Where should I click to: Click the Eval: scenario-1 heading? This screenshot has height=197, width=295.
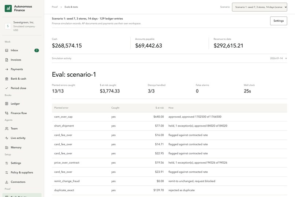(x=74, y=74)
